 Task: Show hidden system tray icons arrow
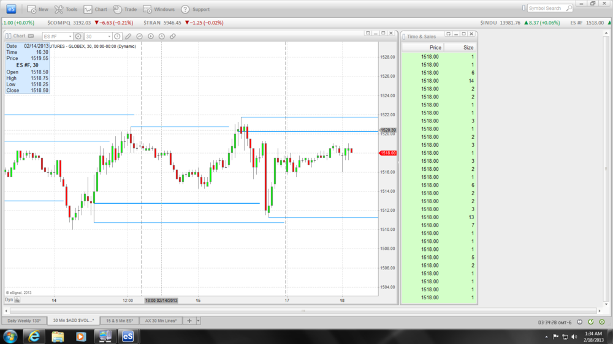click(546, 337)
